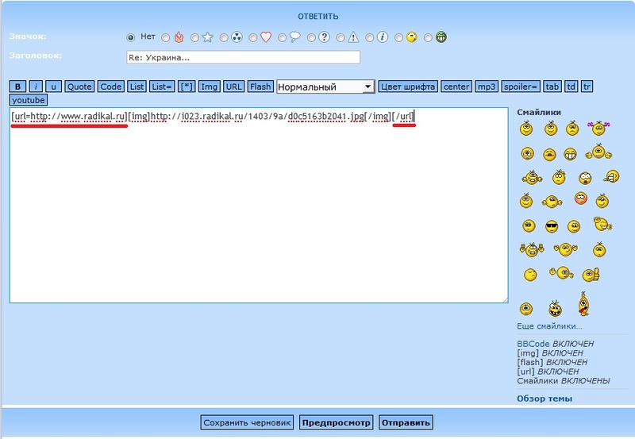The image size is (635, 439).
Task: Click 'Сохранить черновик' save draft button
Action: 247,423
